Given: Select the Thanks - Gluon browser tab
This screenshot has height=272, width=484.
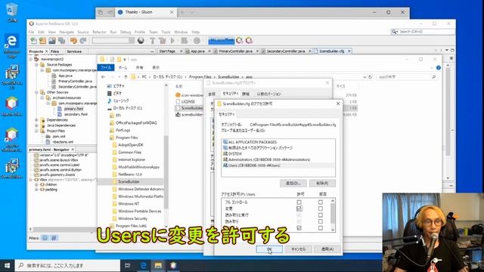Looking at the screenshot, I should [145, 12].
